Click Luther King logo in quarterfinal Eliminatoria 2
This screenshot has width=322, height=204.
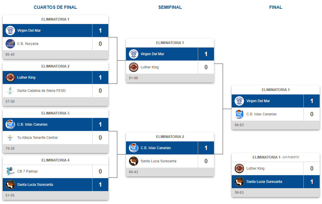(x=10, y=77)
